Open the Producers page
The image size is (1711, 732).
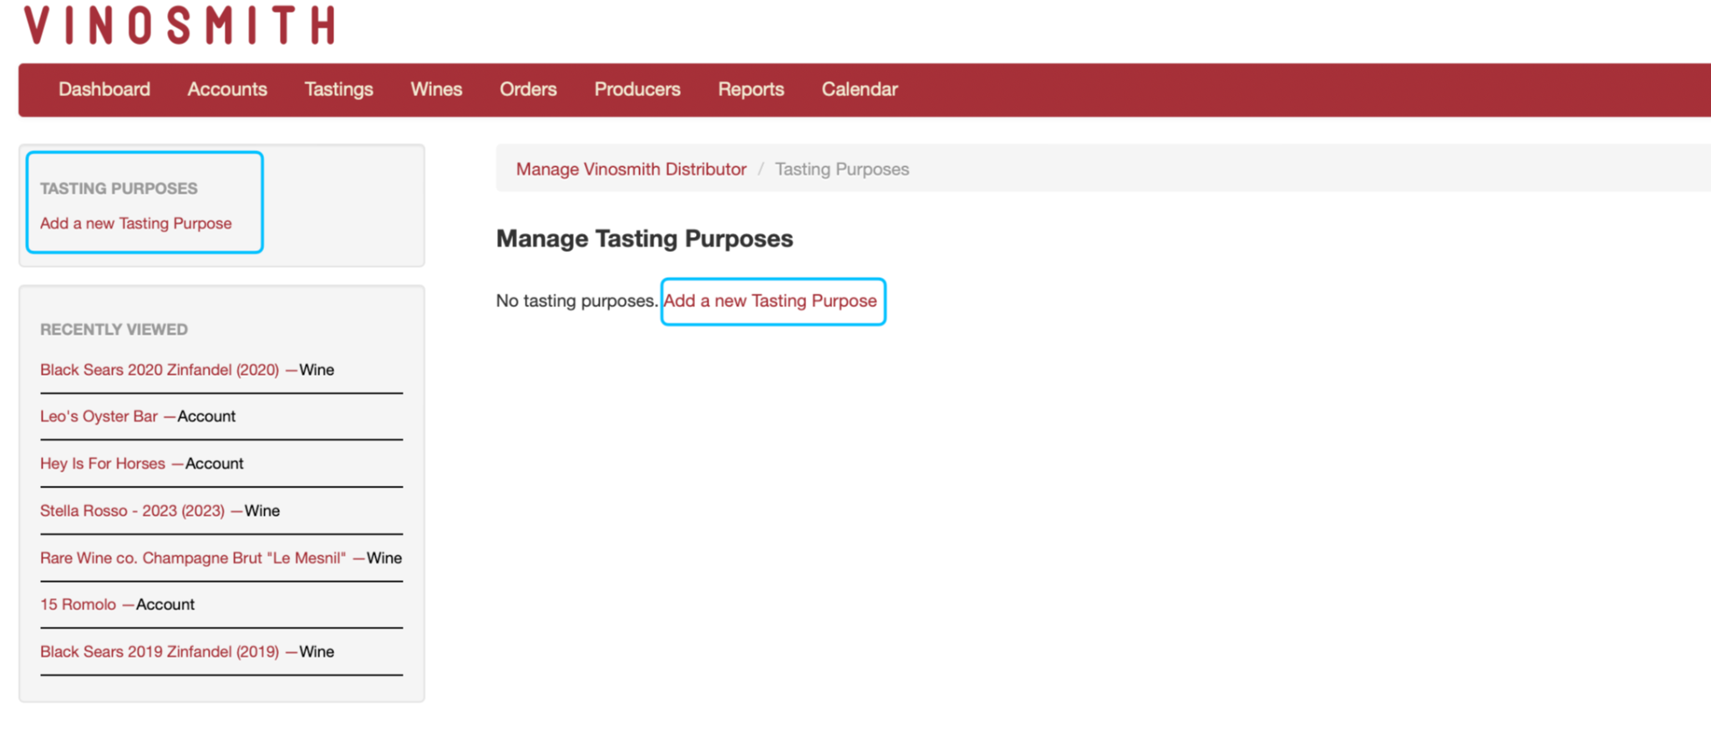637,89
